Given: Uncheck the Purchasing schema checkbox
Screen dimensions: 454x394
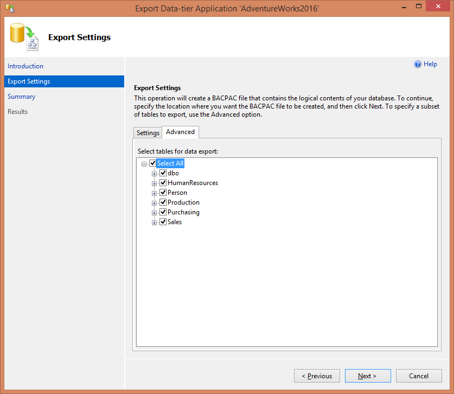Looking at the screenshot, I should tap(163, 212).
